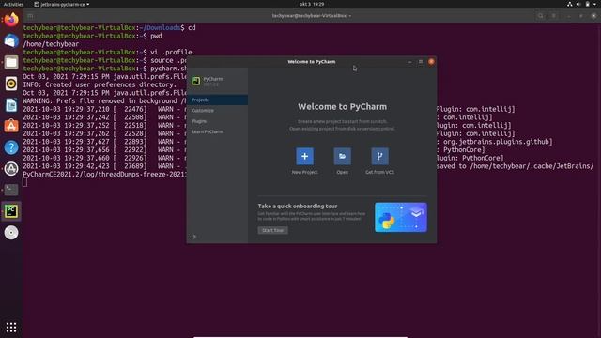
Task: Click the terminal window close button
Action: (x=593, y=16)
